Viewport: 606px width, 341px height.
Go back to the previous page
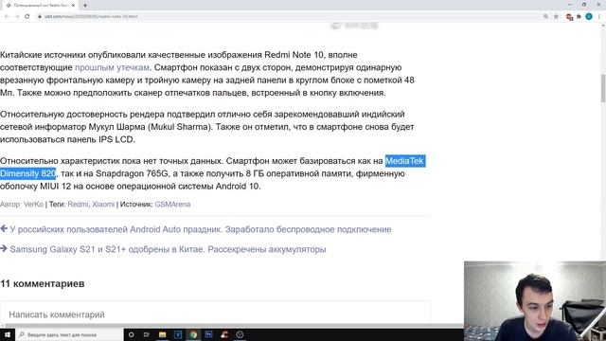point(7,16)
